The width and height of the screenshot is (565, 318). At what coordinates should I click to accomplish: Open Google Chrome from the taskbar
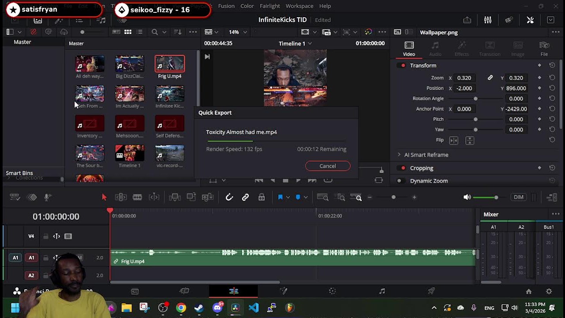(181, 308)
